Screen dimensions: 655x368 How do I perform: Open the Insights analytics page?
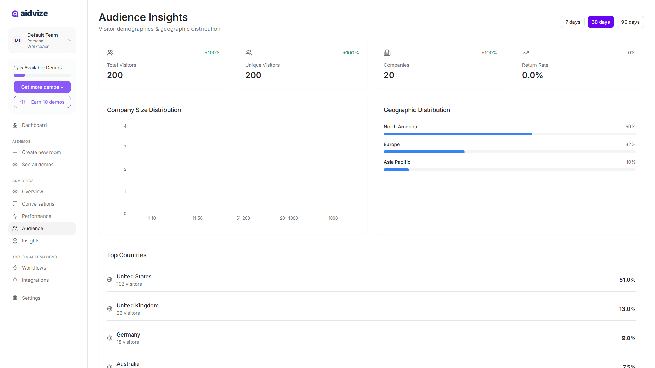click(x=30, y=241)
